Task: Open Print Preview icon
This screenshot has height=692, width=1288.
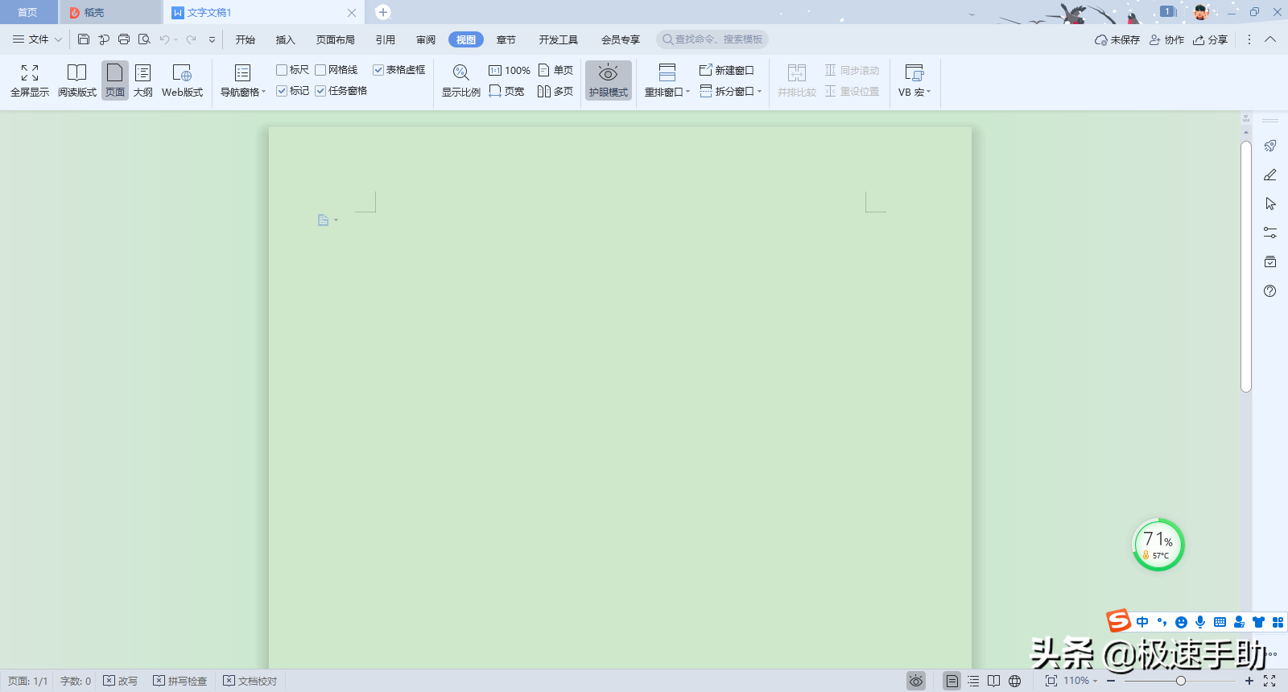Action: pos(144,39)
